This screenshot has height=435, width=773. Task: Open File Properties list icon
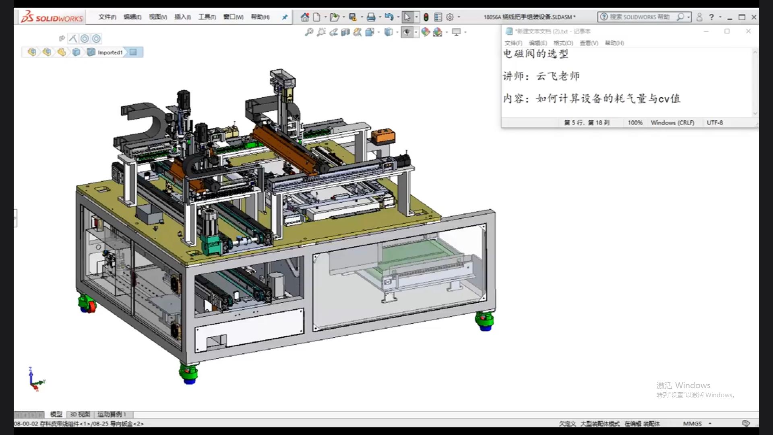tap(438, 17)
